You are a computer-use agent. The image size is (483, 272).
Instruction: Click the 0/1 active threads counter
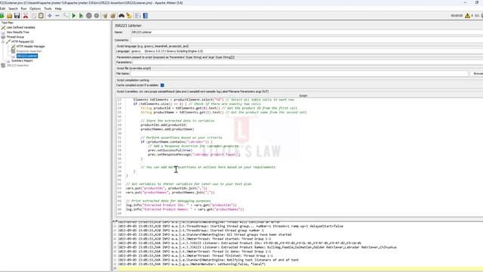(477, 15)
